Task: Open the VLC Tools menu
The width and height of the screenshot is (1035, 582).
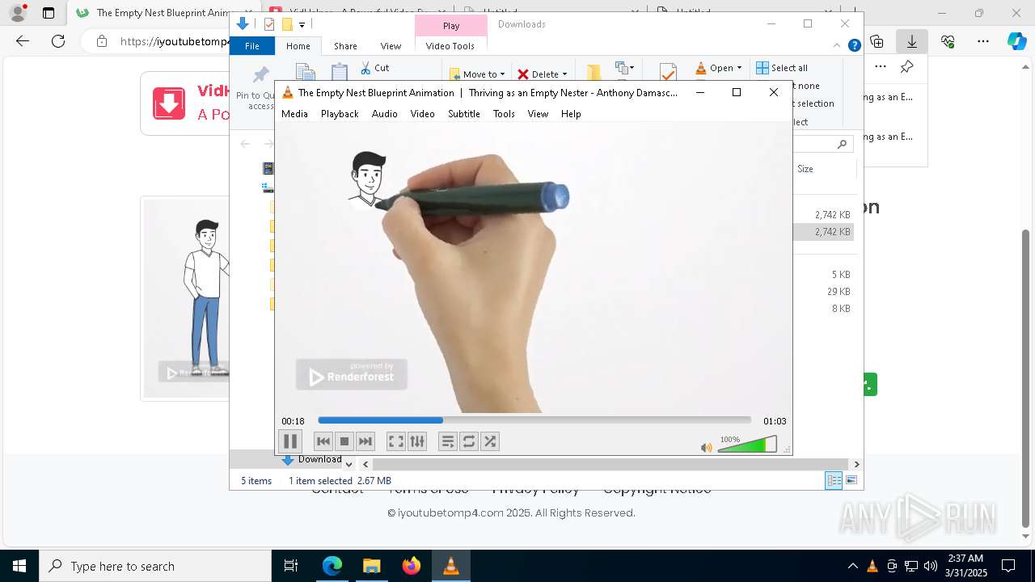Action: (504, 114)
